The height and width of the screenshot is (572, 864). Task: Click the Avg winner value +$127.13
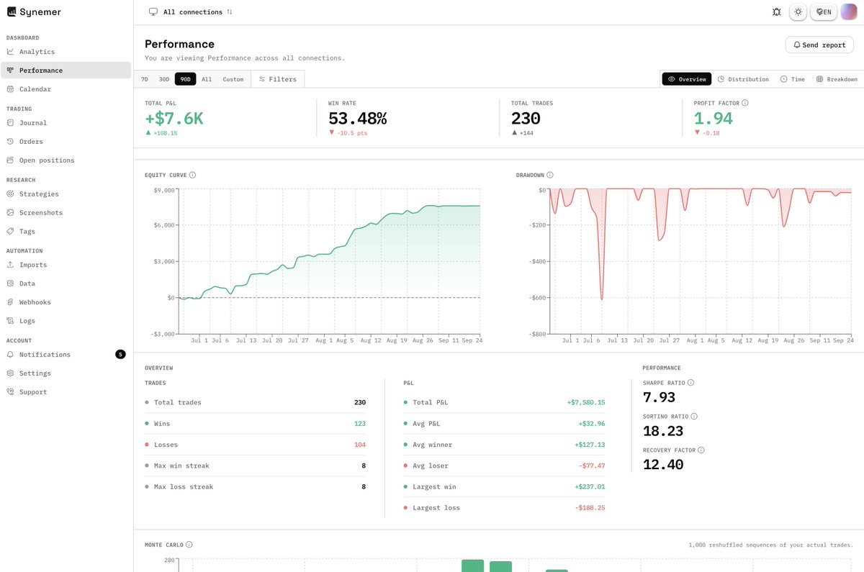point(590,445)
